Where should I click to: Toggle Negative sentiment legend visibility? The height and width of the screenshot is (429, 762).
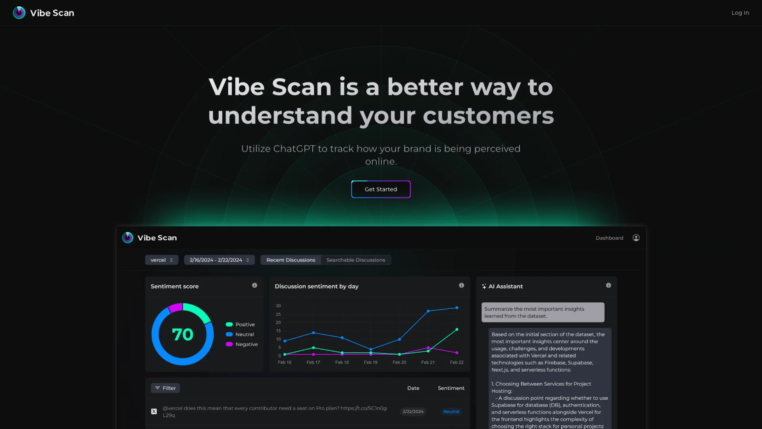(x=241, y=344)
